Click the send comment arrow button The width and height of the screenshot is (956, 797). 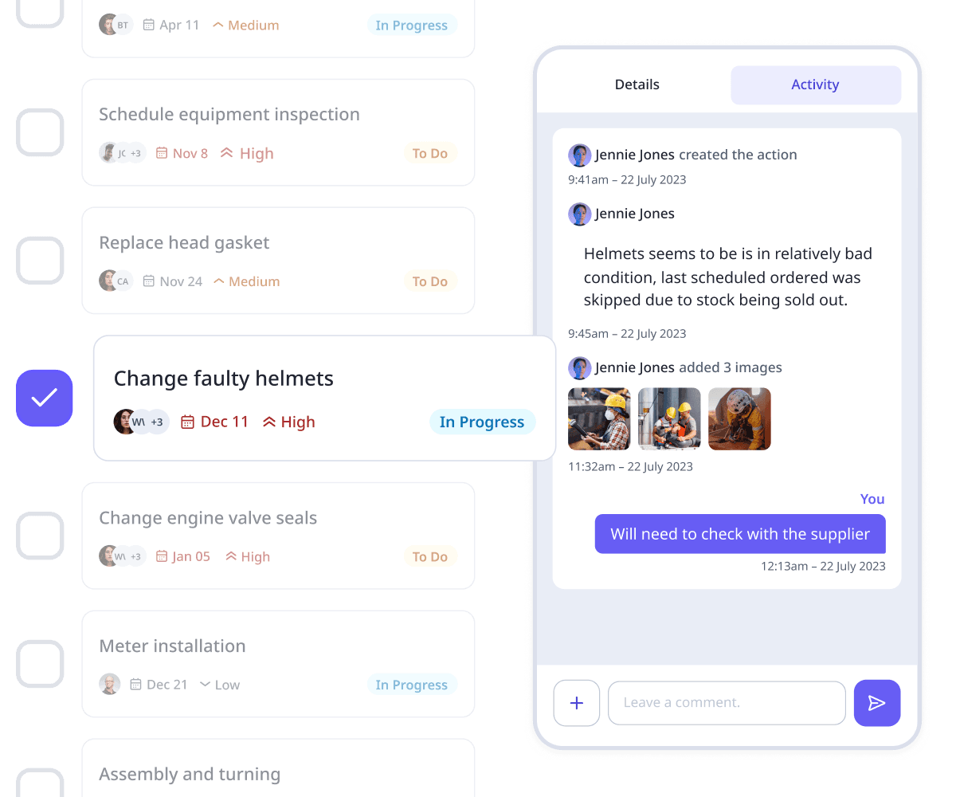coord(877,703)
